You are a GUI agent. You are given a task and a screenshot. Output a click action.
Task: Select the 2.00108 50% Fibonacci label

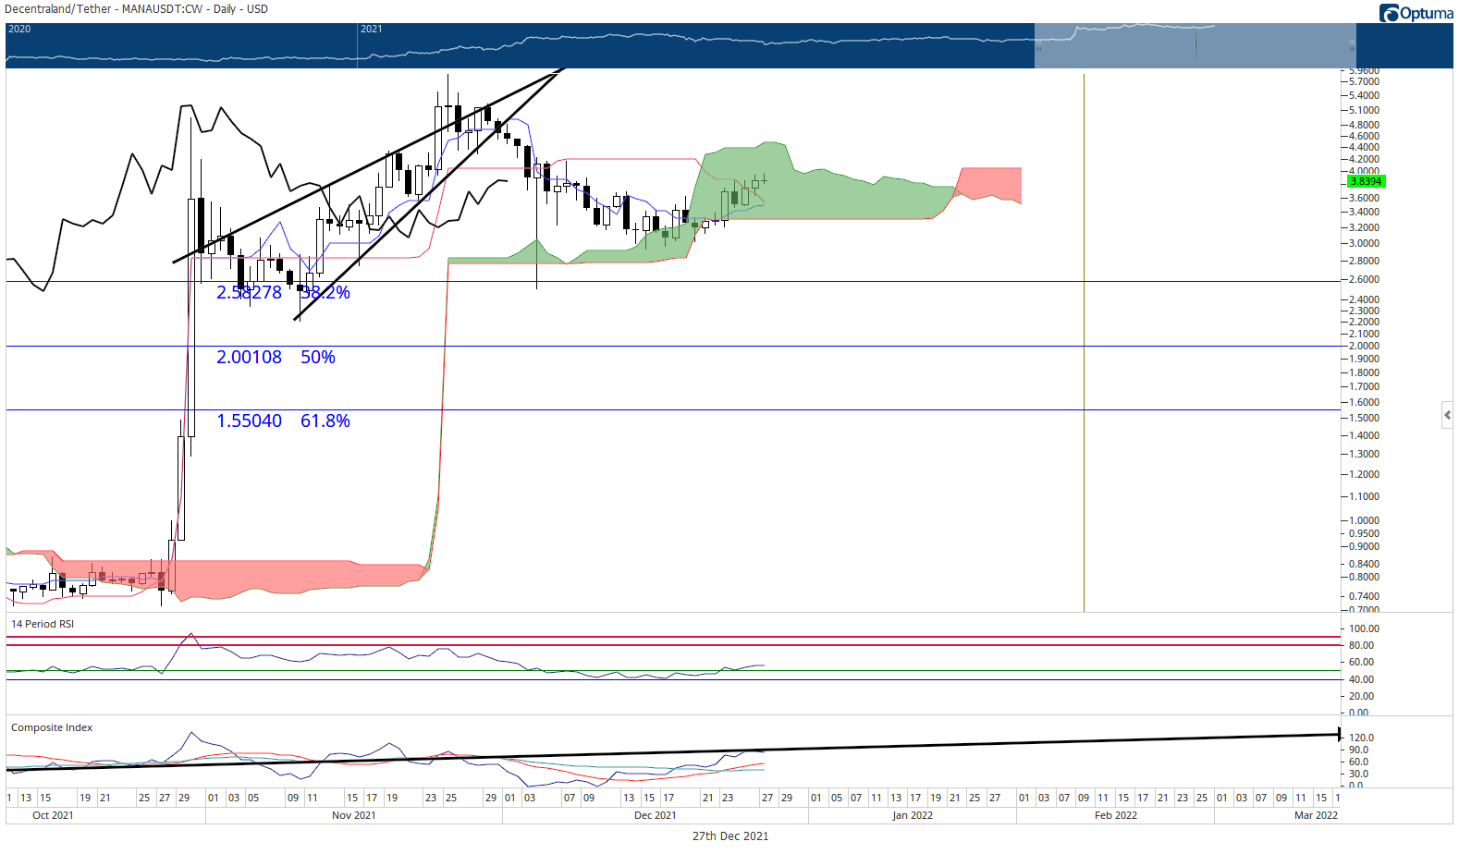point(276,357)
